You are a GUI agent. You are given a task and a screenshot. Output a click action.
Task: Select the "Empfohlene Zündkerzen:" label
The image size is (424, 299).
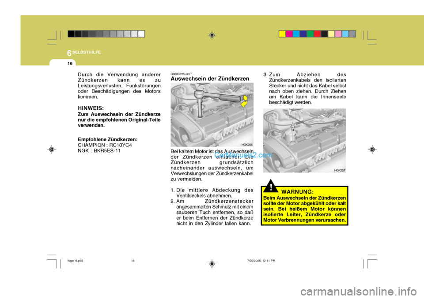pos(108,139)
